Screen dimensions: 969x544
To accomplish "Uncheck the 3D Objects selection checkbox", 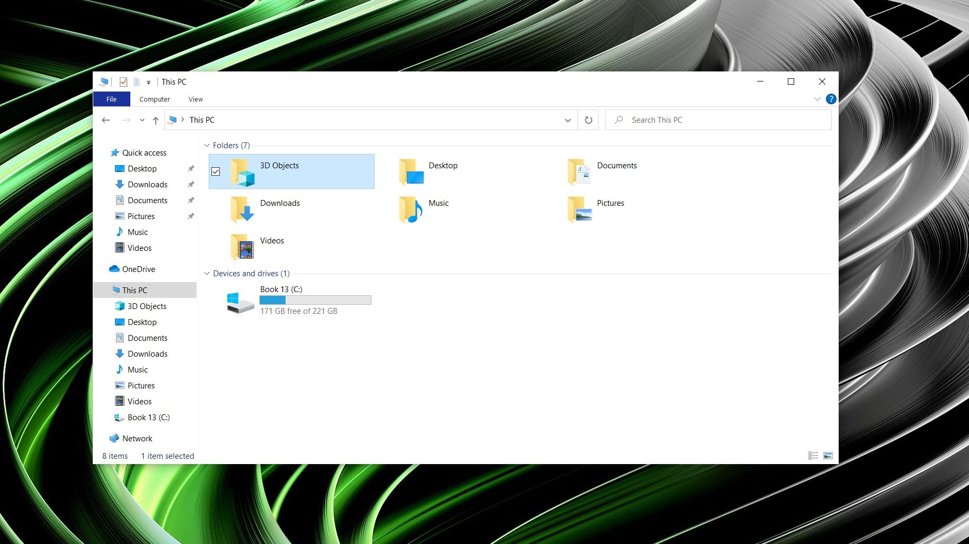I will tap(216, 171).
